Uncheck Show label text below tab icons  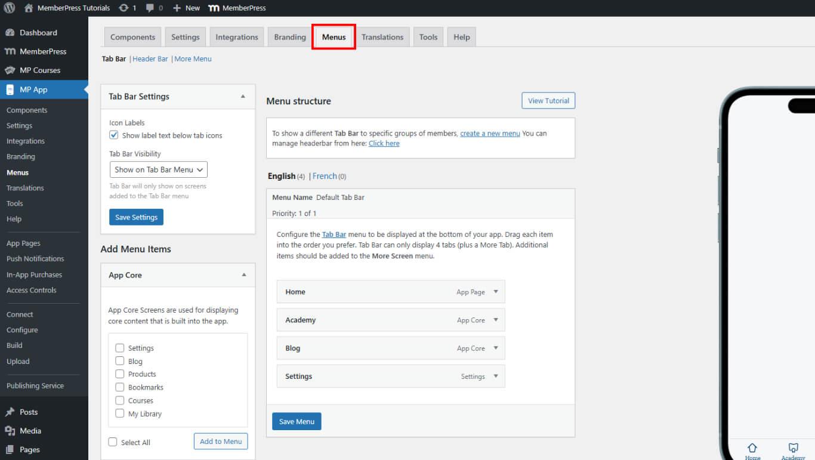114,135
